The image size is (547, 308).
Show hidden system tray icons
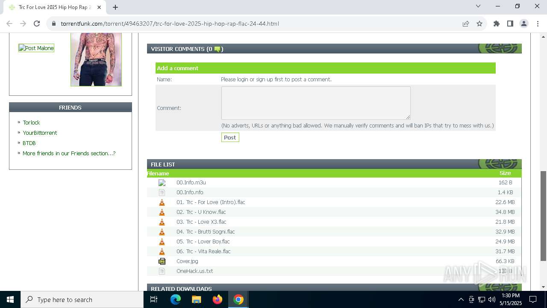pyautogui.click(x=461, y=299)
